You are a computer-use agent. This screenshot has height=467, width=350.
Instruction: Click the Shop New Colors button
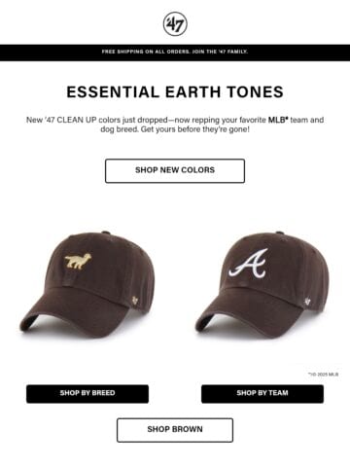coord(175,170)
